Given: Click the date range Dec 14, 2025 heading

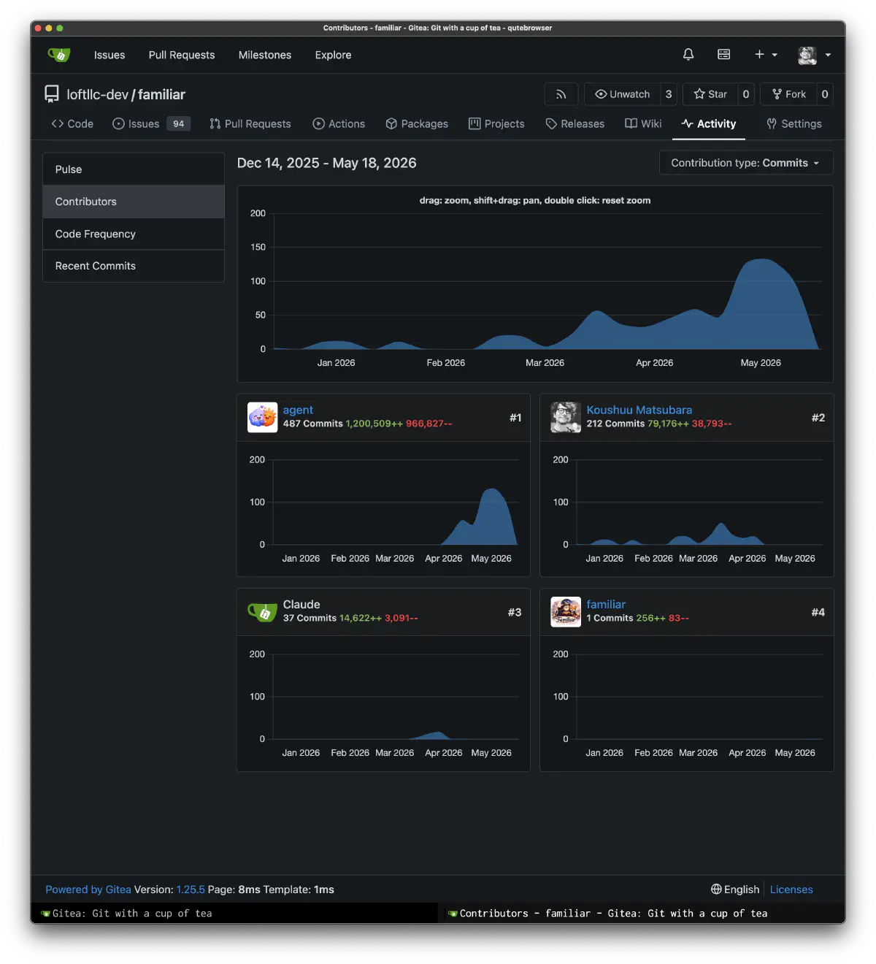Looking at the screenshot, I should pos(326,163).
